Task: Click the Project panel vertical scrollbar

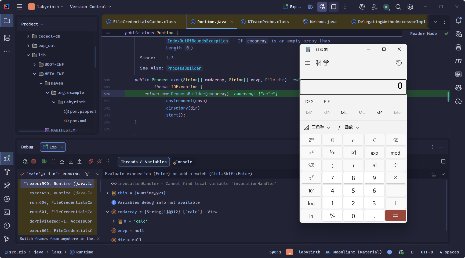Action: coord(95,57)
